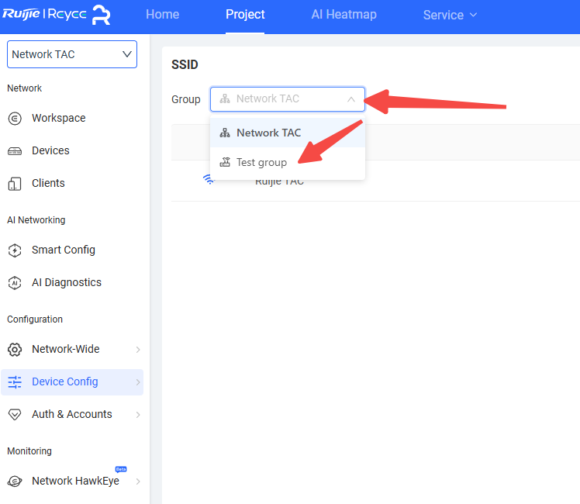Select Test group in Group dropdown list

click(288, 162)
